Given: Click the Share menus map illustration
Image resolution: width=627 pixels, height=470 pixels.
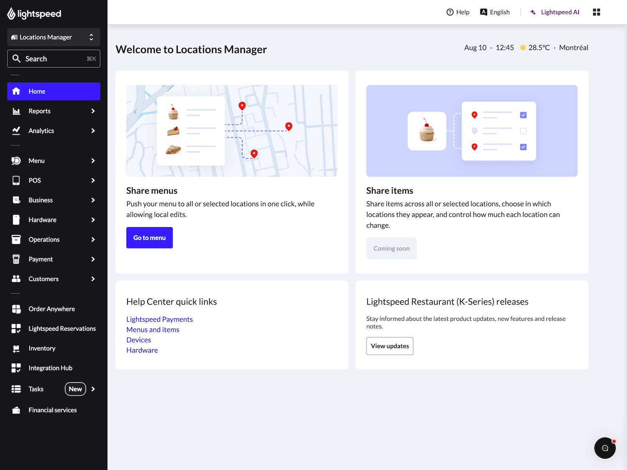Looking at the screenshot, I should pos(232,131).
